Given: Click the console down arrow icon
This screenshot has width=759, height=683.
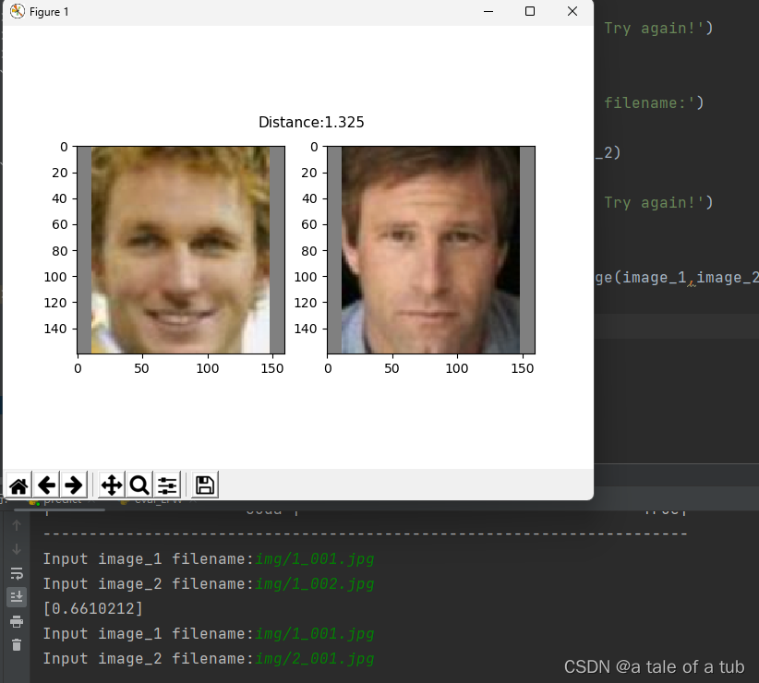Looking at the screenshot, I should (17, 549).
